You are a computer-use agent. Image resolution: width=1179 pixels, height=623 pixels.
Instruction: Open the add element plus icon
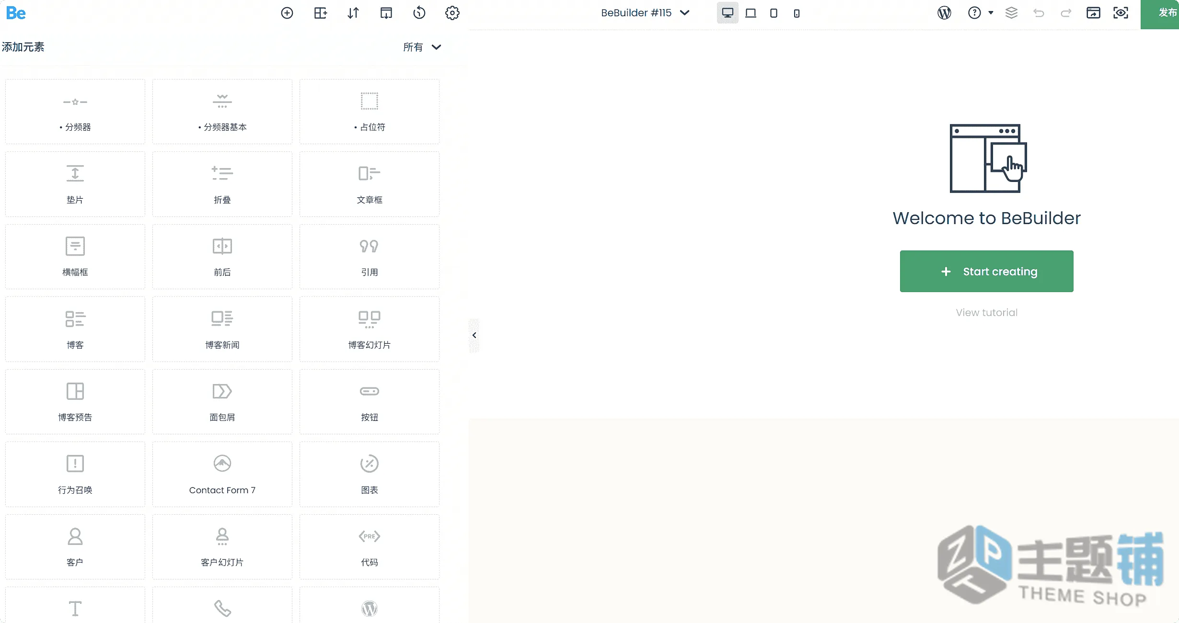[287, 13]
